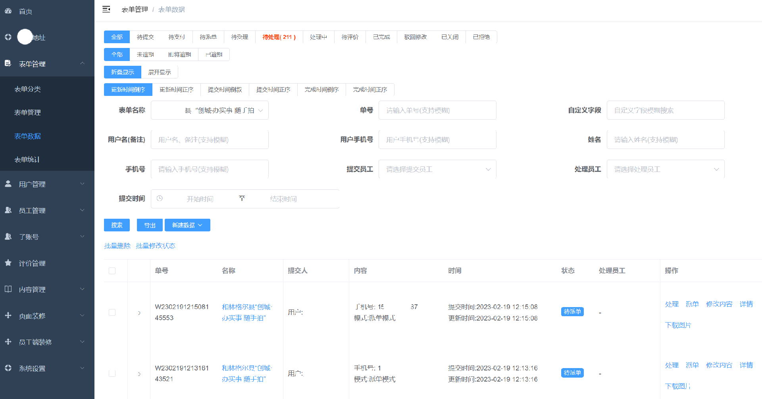Click the 用户名(备注) input field
762x399 pixels.
coord(210,139)
